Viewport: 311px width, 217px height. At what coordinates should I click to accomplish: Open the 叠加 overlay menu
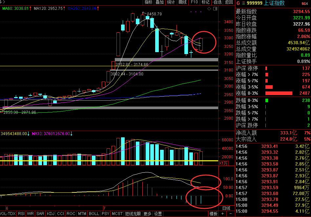point(160,2)
